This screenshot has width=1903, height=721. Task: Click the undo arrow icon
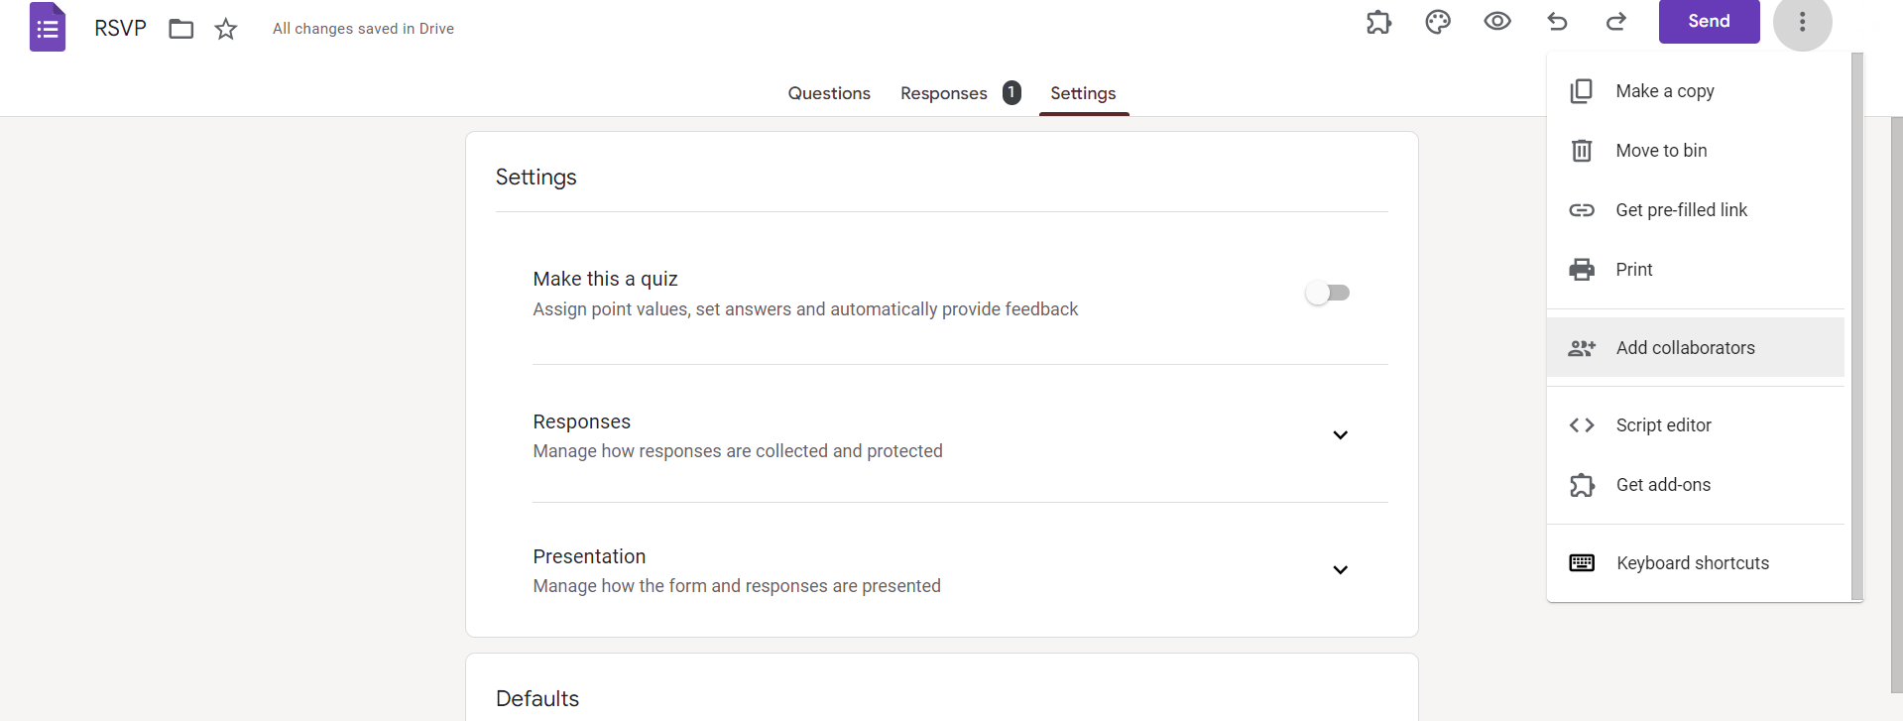tap(1557, 21)
